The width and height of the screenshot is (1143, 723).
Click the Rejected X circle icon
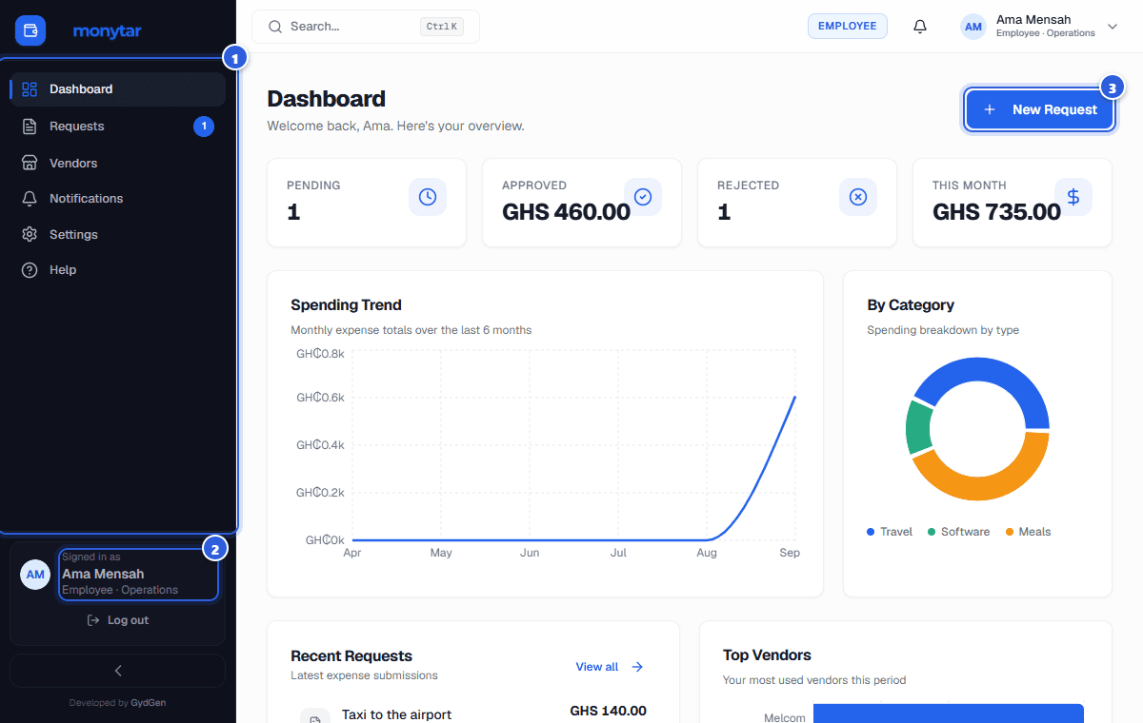tap(858, 197)
